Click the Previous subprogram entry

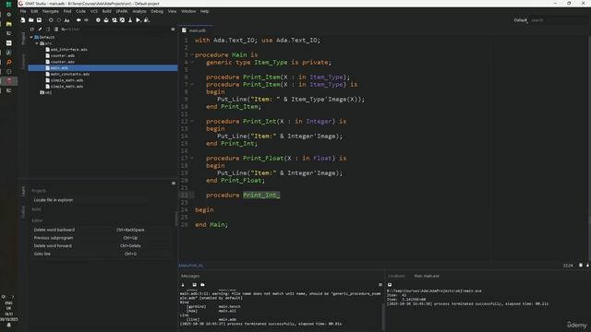point(54,238)
